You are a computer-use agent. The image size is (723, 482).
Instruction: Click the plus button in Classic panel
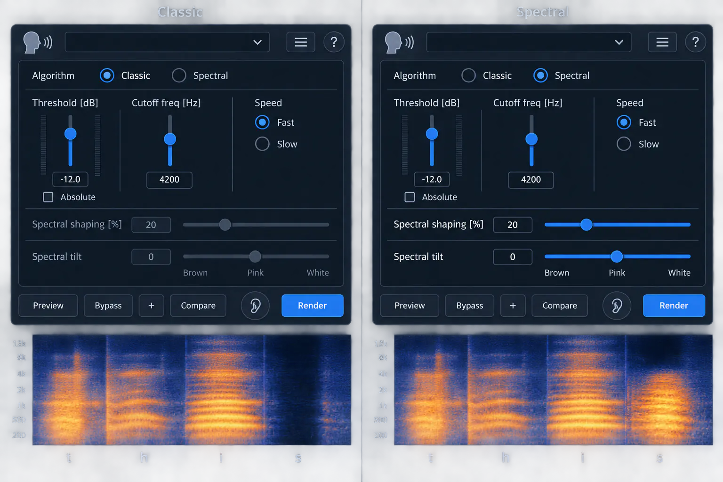[x=152, y=306]
